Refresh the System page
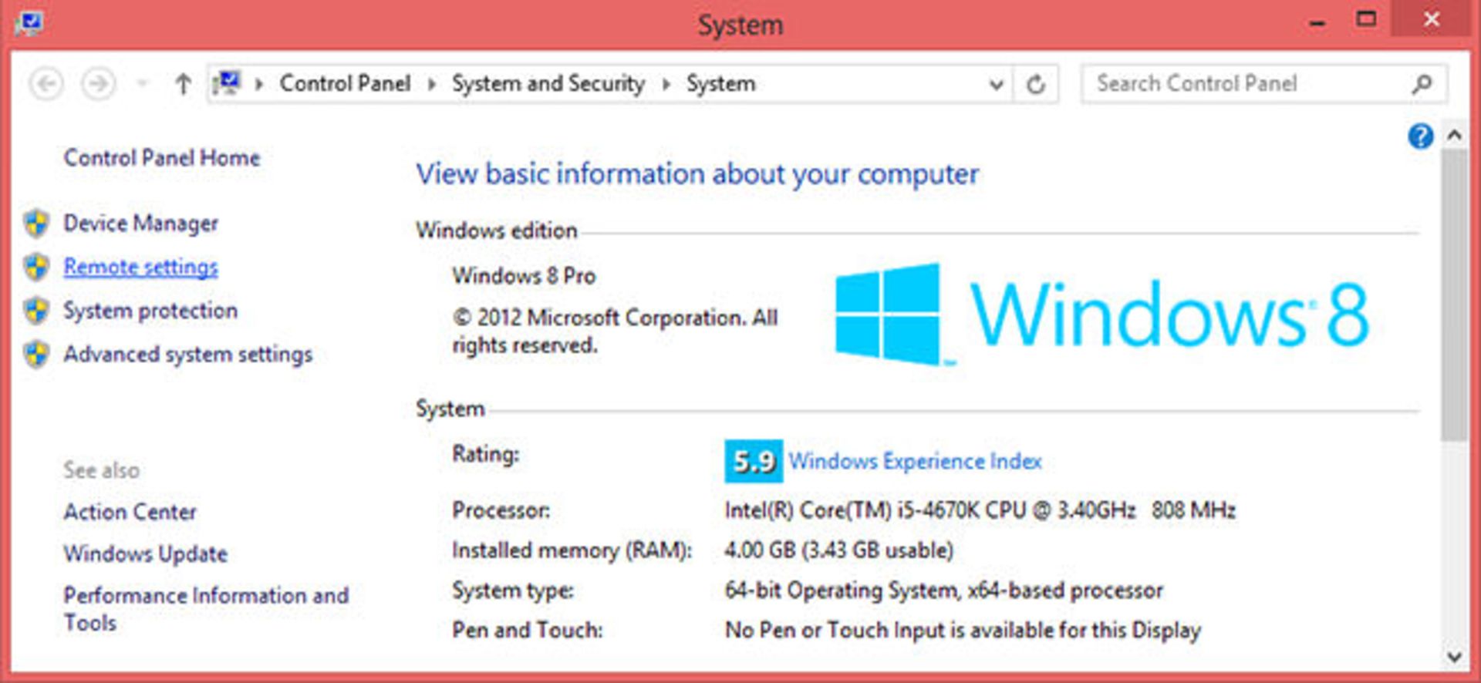 click(1036, 84)
